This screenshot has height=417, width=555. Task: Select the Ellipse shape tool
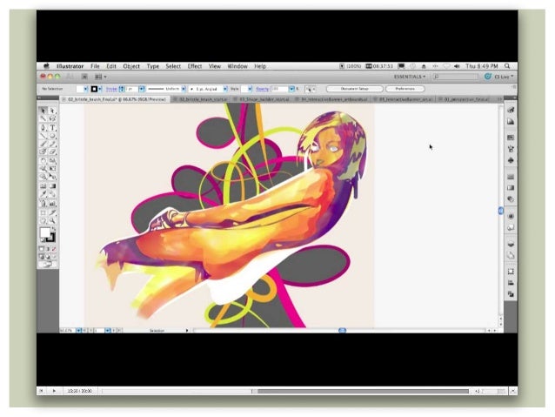(x=52, y=136)
